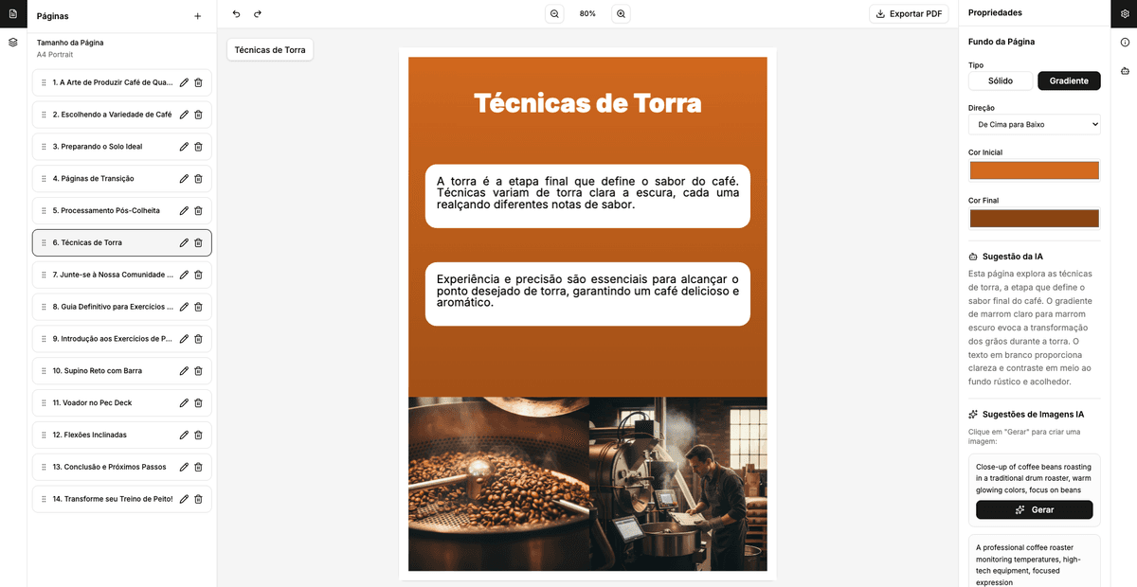The width and height of the screenshot is (1137, 587).
Task: Click the Gerar button for image suggestion
Action: point(1034,509)
